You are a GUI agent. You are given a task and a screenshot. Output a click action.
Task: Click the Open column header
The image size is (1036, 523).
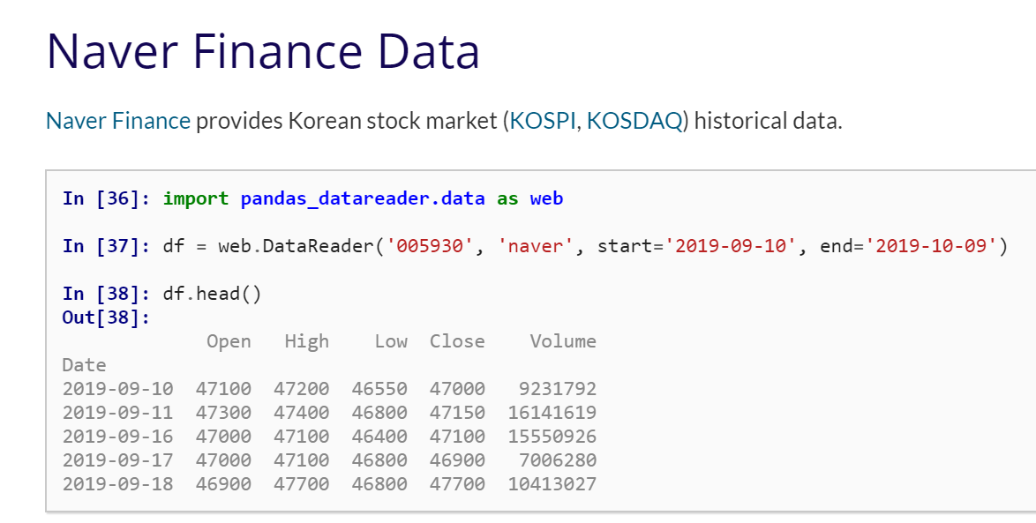pos(229,341)
